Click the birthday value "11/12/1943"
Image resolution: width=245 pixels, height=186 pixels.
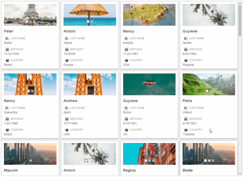(11, 54)
